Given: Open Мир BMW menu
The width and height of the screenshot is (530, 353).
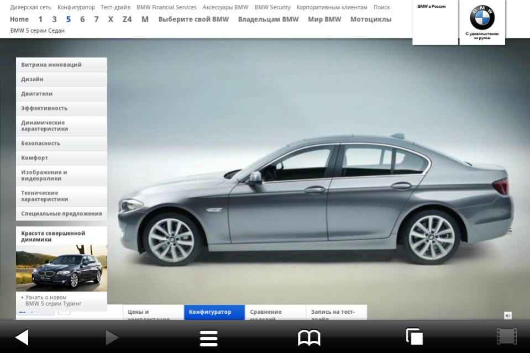Looking at the screenshot, I should pos(324,19).
